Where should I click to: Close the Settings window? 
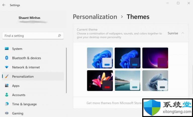(189, 3)
